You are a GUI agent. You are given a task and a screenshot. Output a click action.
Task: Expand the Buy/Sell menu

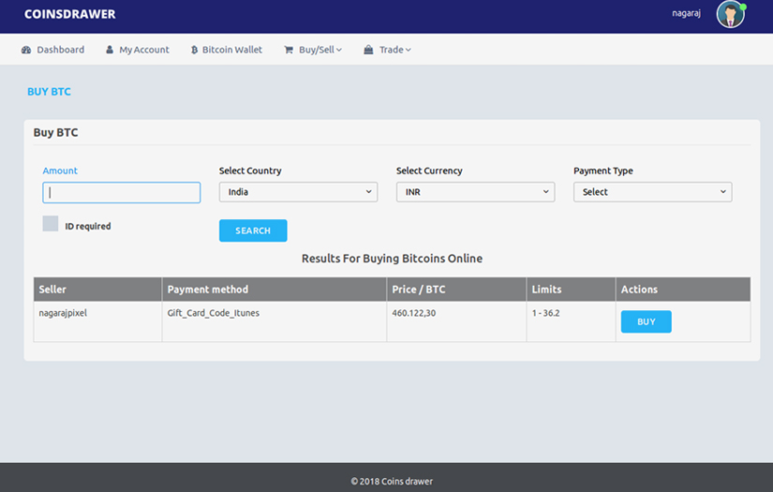click(x=313, y=50)
